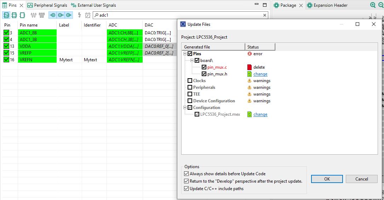Click the ADC column header
The width and height of the screenshot is (384, 200).
click(124, 25)
